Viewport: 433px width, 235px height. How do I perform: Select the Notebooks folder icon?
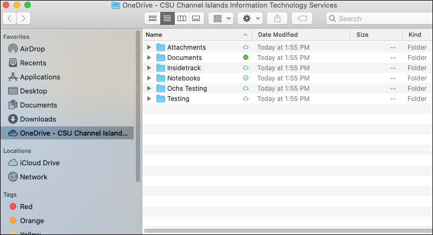pyautogui.click(x=160, y=78)
